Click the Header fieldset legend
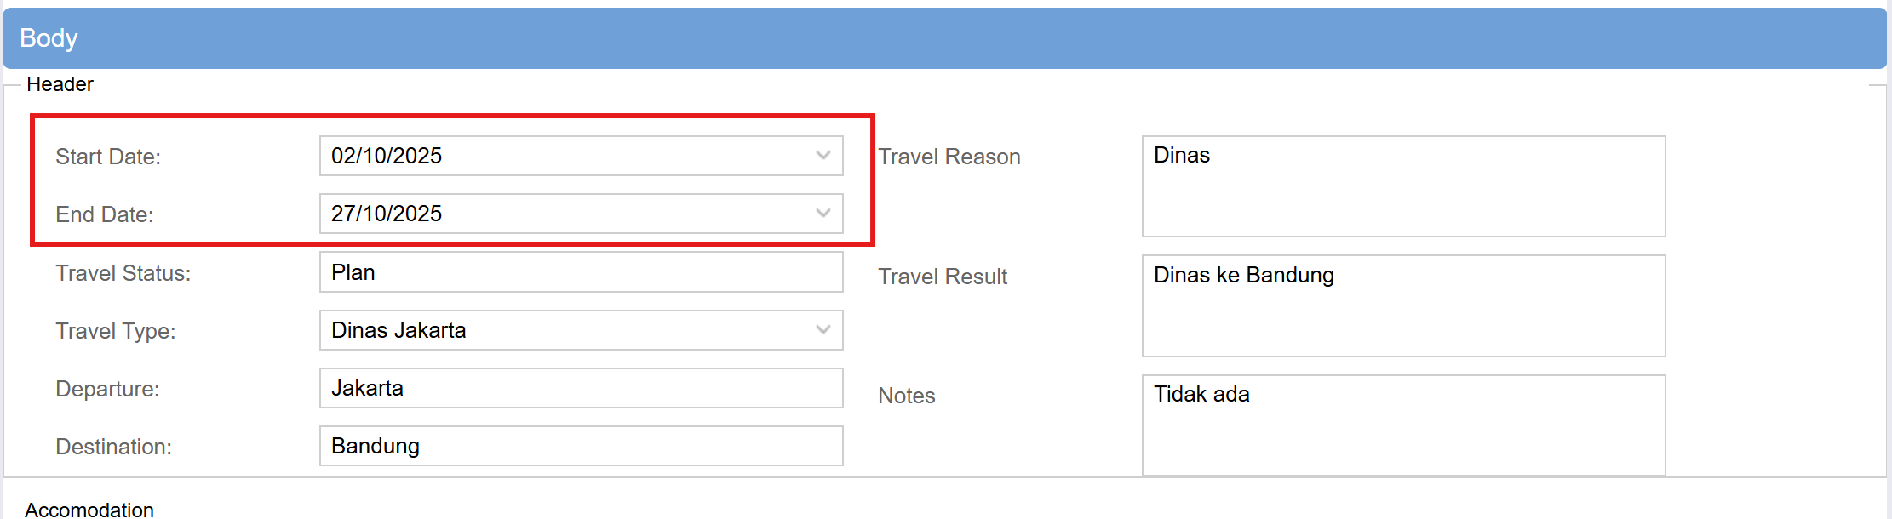Image resolution: width=1892 pixels, height=519 pixels. coord(60,84)
